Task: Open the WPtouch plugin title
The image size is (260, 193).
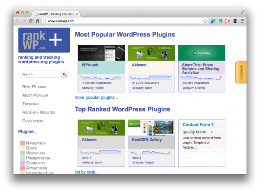Action: point(90,65)
